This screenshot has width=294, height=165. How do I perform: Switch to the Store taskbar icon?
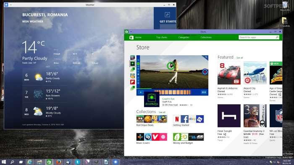click(x=49, y=162)
